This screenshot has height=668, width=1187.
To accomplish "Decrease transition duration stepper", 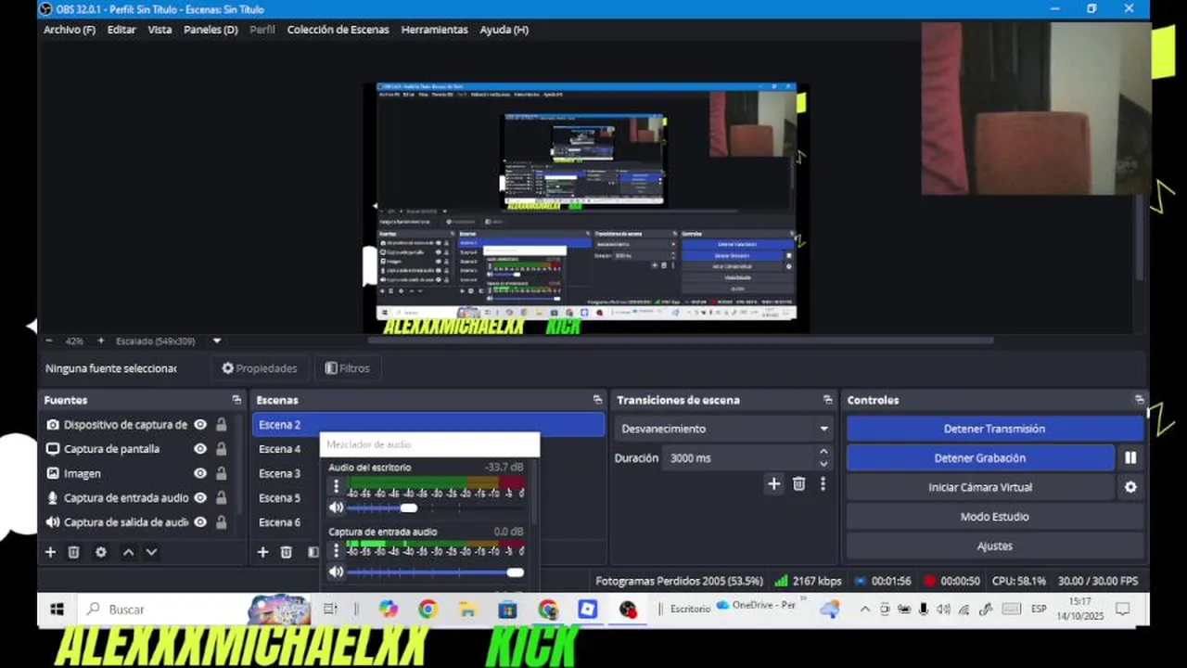I will coord(823,464).
